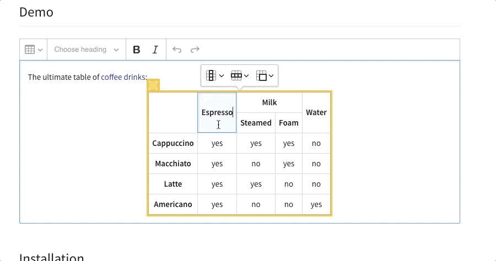This screenshot has width=496, height=261.
Task: Click the Foam header cell
Action: [x=289, y=123]
